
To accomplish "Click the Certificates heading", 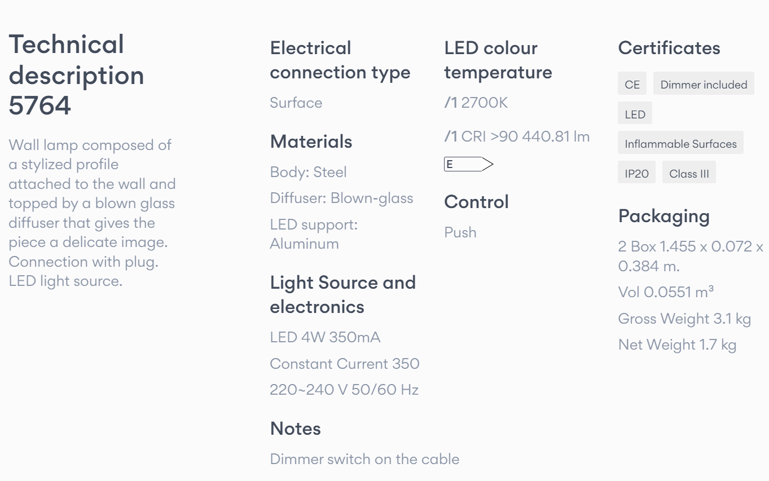I will click(669, 48).
